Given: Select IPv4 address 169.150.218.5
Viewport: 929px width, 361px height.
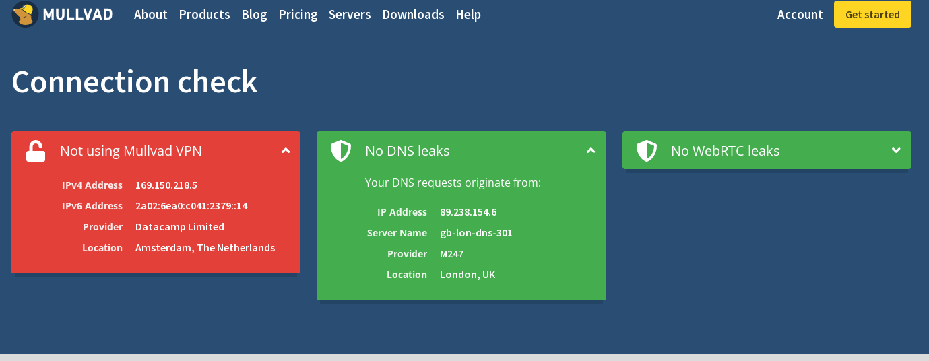Looking at the screenshot, I should point(166,185).
